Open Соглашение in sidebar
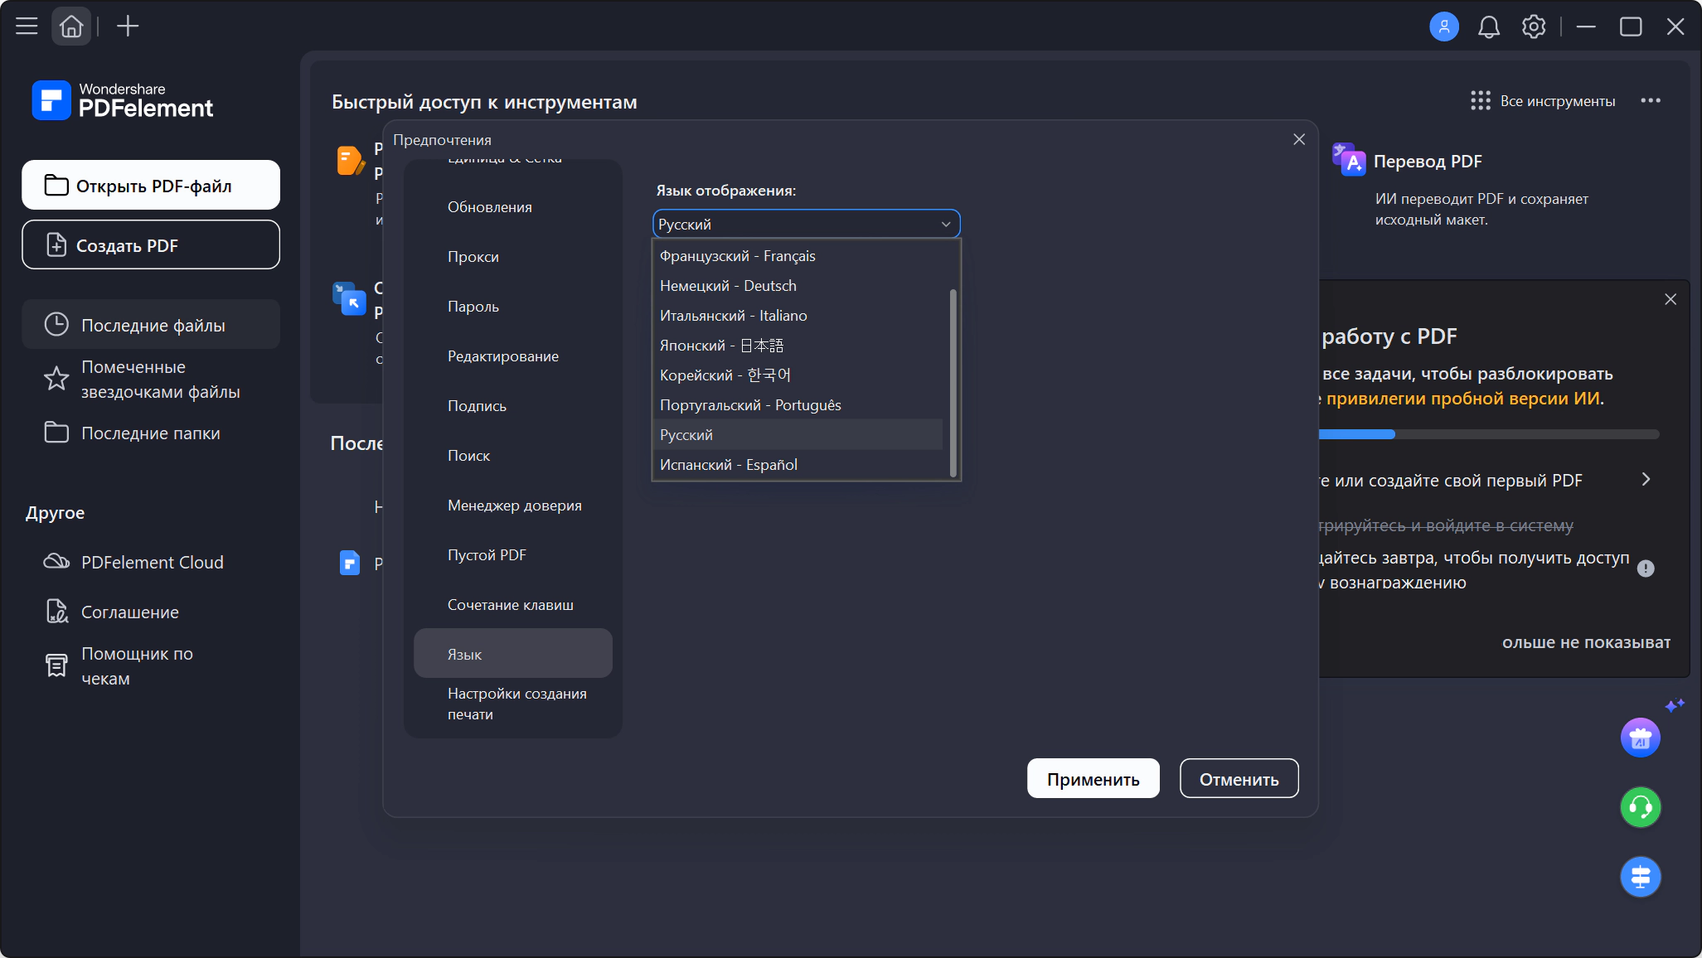1702x958 pixels. tap(151, 612)
